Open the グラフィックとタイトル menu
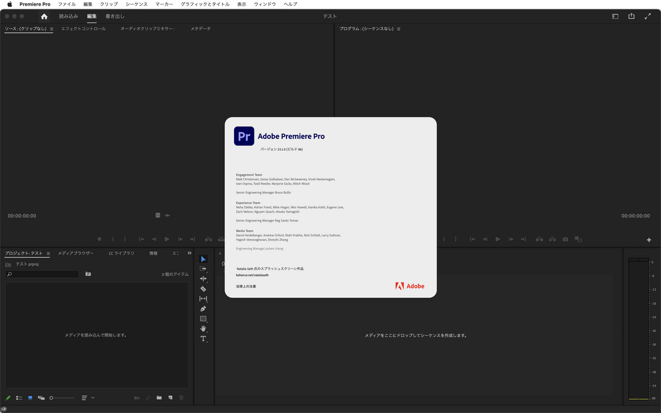The image size is (661, 413). click(x=204, y=4)
